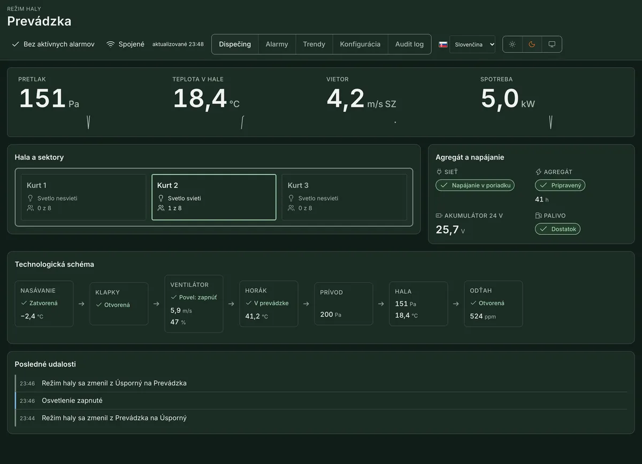Click the VIETOR 4,2 m/s value
The width and height of the screenshot is (642, 464).
(x=362, y=99)
